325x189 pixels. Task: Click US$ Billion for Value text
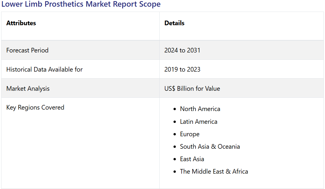pos(192,89)
